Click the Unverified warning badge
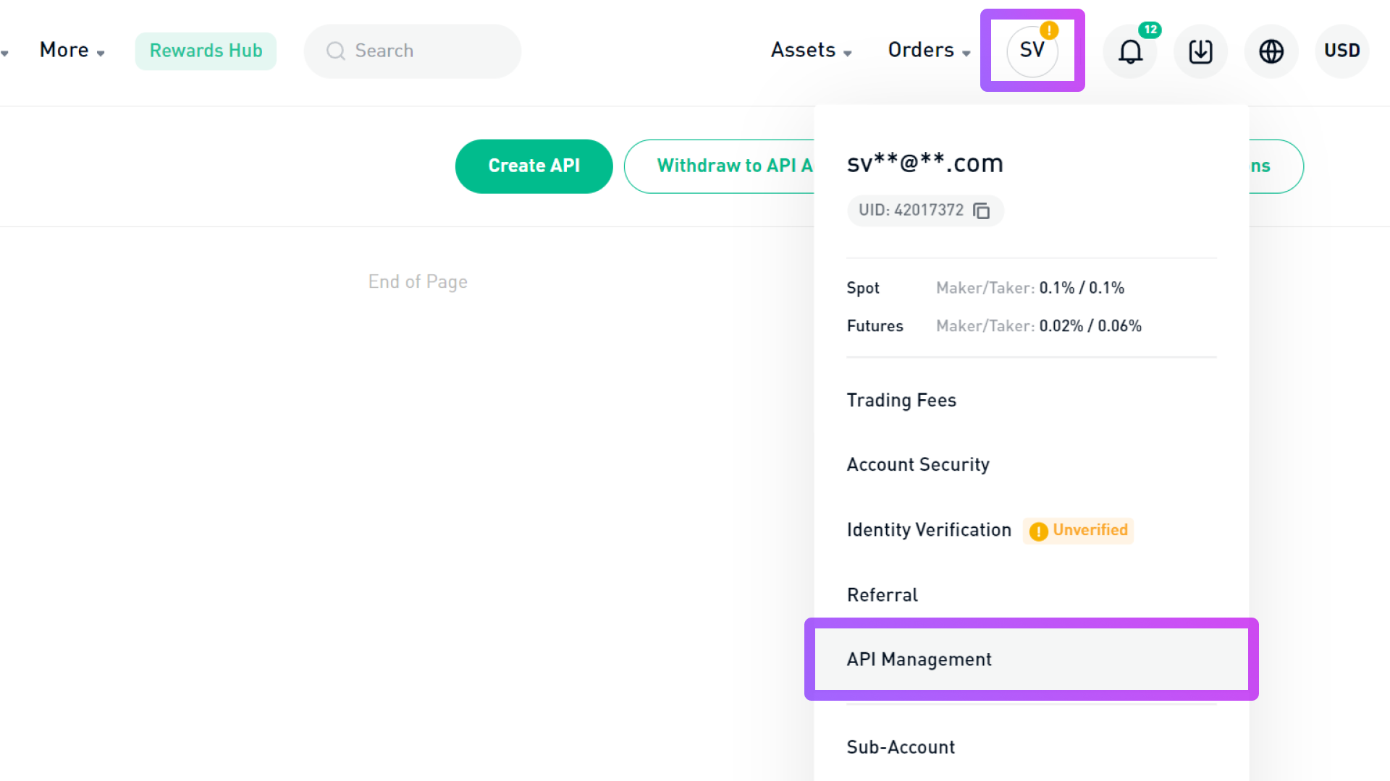This screenshot has height=781, width=1390. [x=1078, y=530]
